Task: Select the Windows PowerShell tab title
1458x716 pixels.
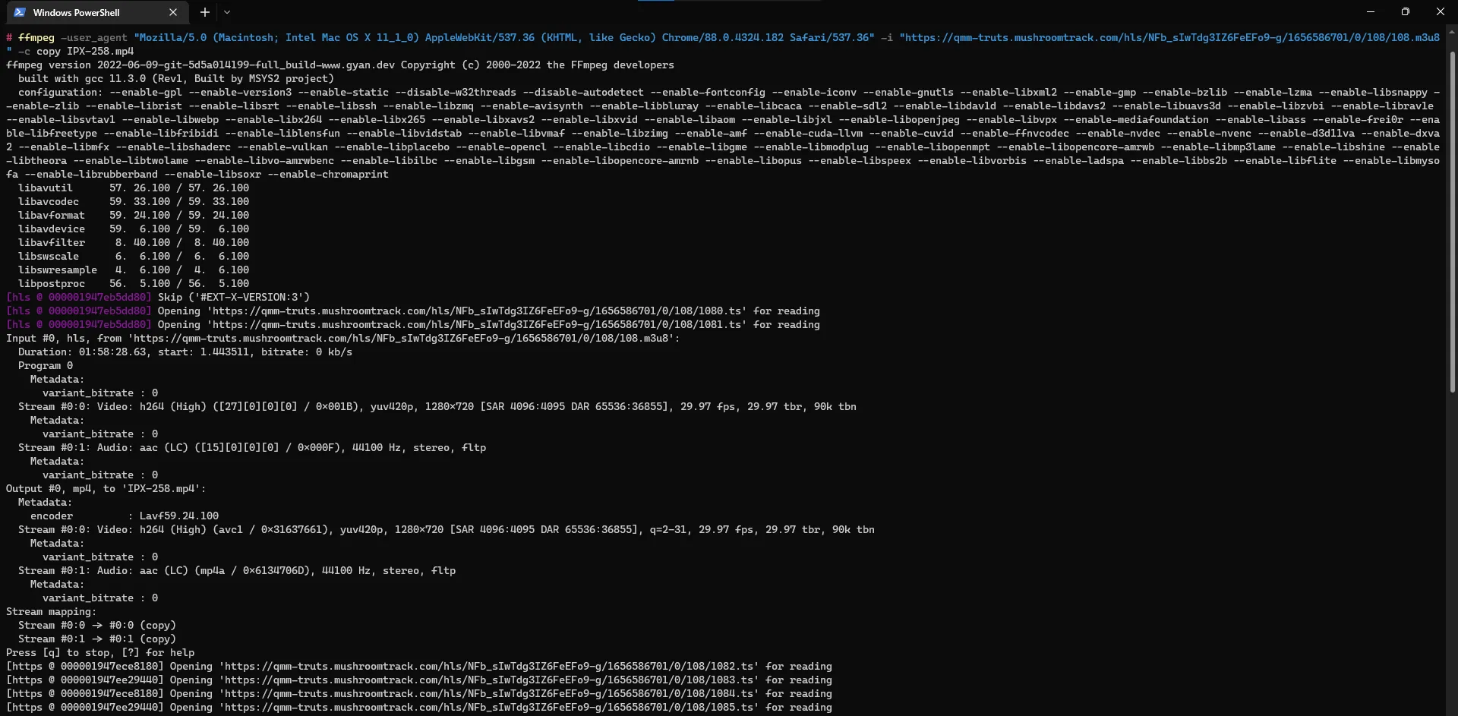Action: click(x=76, y=12)
